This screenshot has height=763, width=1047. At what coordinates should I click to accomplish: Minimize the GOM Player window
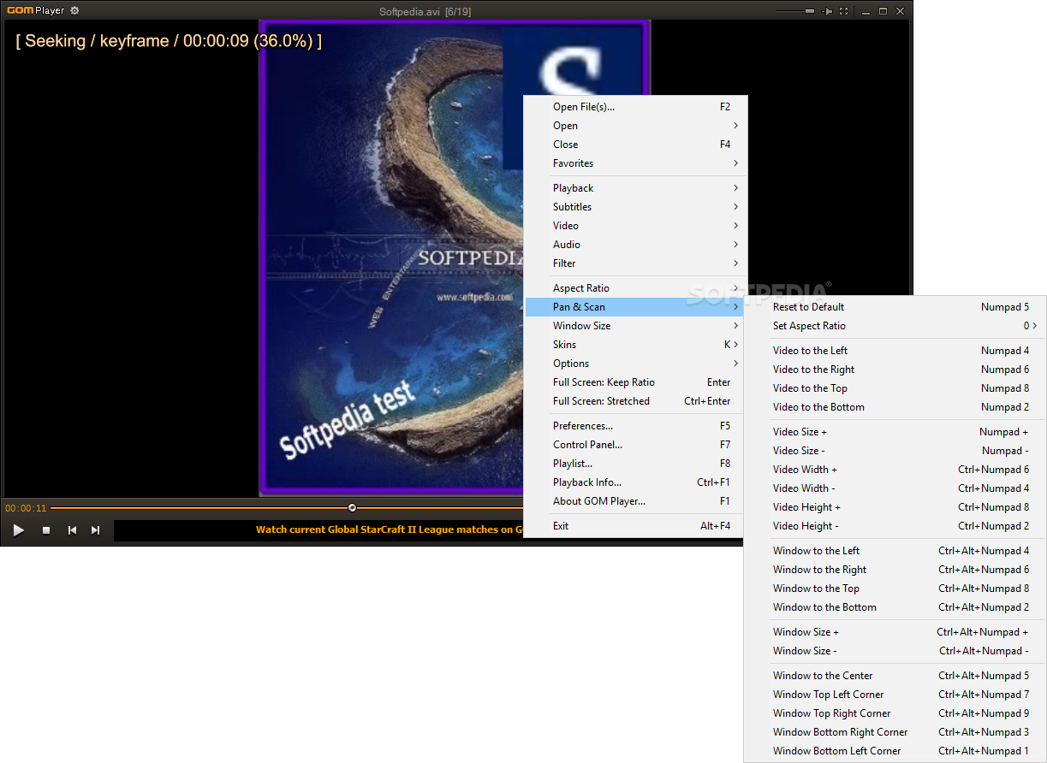tap(865, 11)
